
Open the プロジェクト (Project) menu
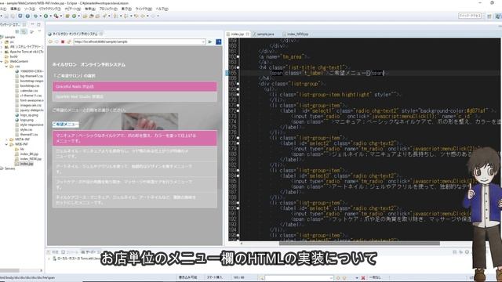click(x=108, y=9)
